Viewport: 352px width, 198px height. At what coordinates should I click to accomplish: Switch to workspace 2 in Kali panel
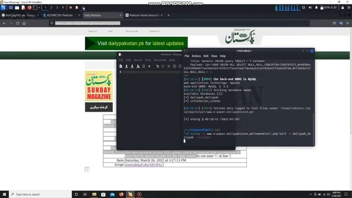(51, 8)
